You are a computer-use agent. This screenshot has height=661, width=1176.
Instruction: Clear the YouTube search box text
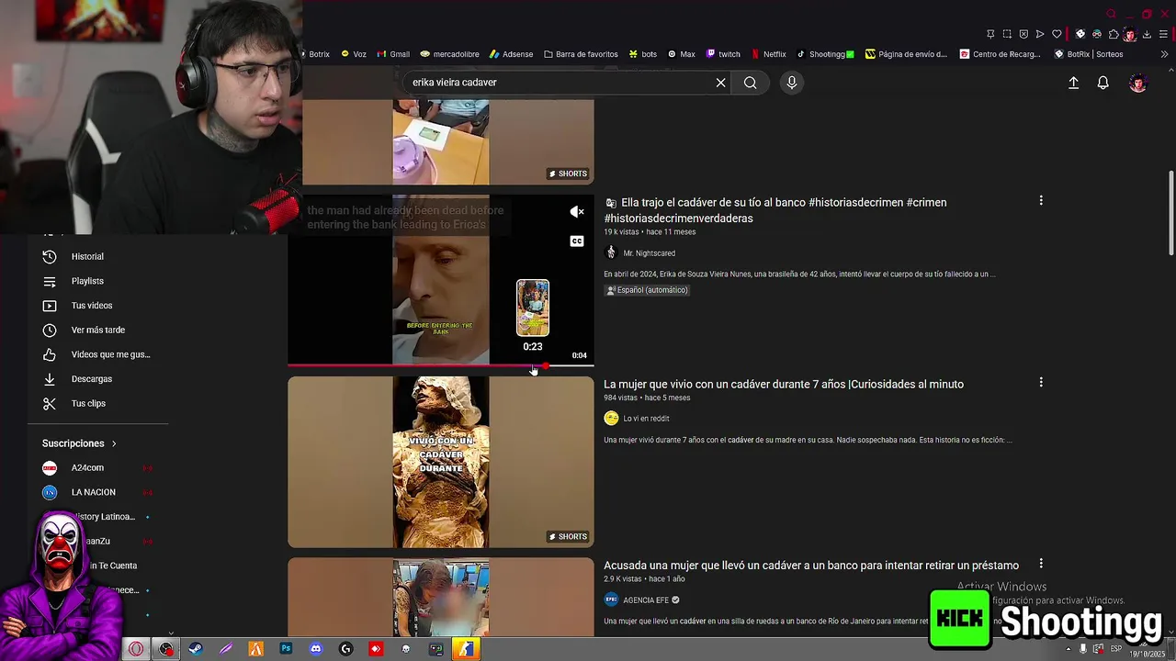[720, 83]
